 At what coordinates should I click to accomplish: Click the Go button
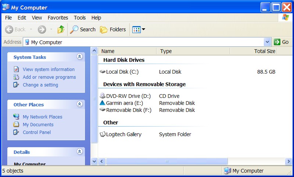pos(281,42)
